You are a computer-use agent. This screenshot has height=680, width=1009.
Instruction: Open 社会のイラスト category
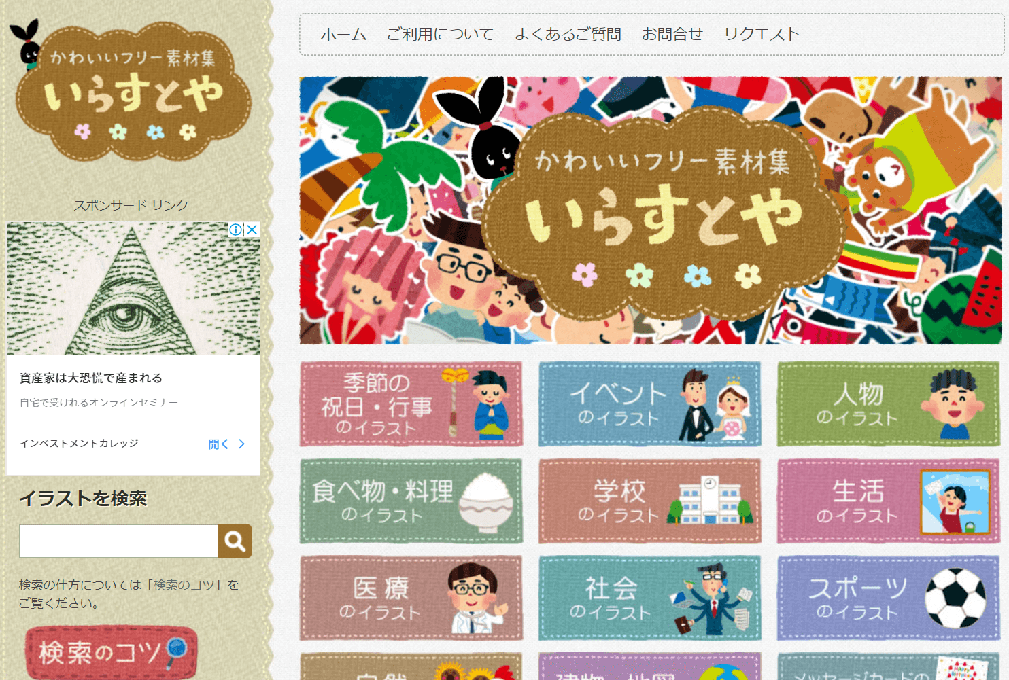click(x=650, y=598)
